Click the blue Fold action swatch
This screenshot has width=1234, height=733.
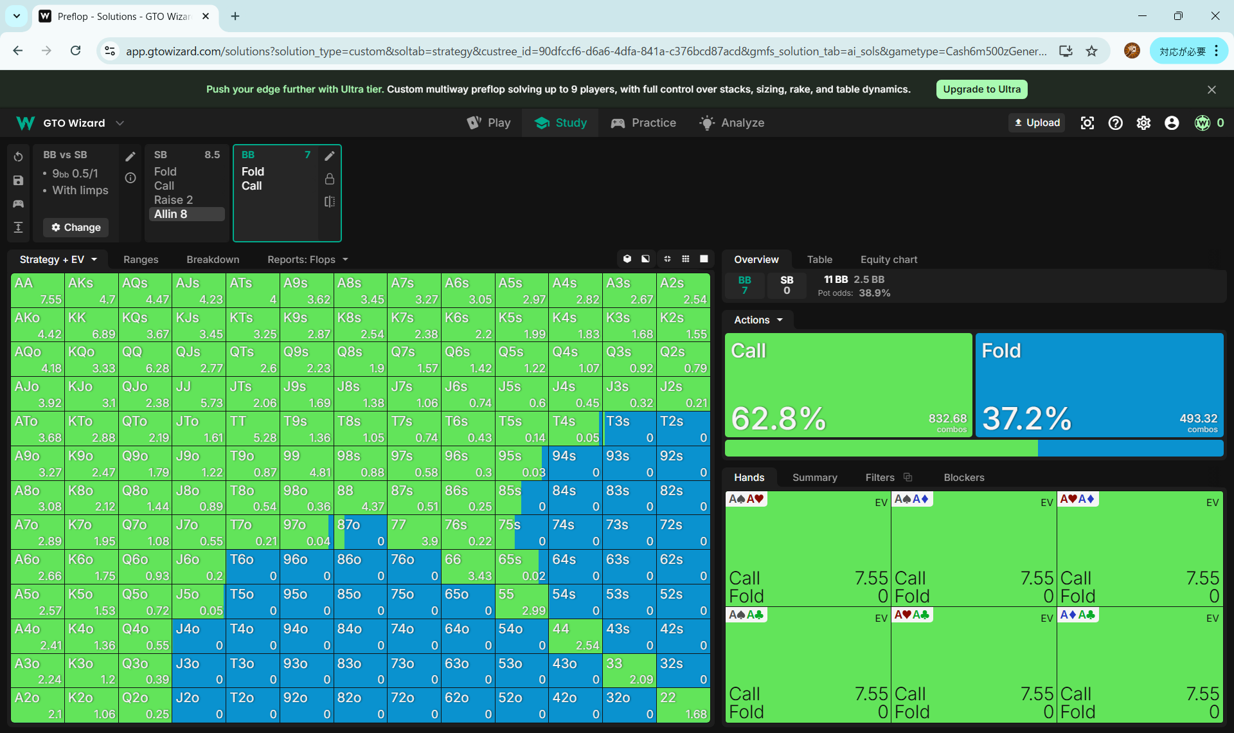click(1099, 385)
